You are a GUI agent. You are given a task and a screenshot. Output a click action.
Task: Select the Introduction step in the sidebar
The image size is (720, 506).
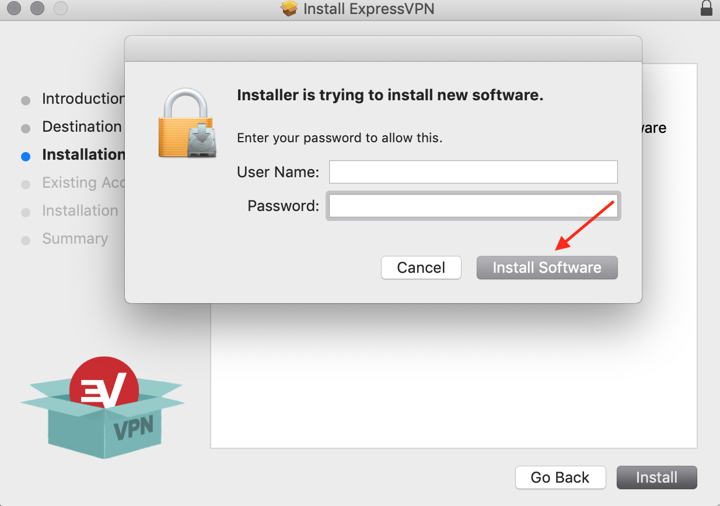coord(83,99)
